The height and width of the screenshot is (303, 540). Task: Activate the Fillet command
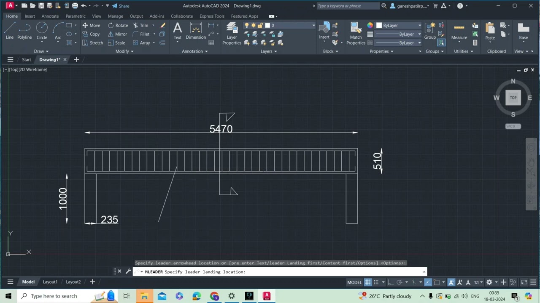coord(141,34)
